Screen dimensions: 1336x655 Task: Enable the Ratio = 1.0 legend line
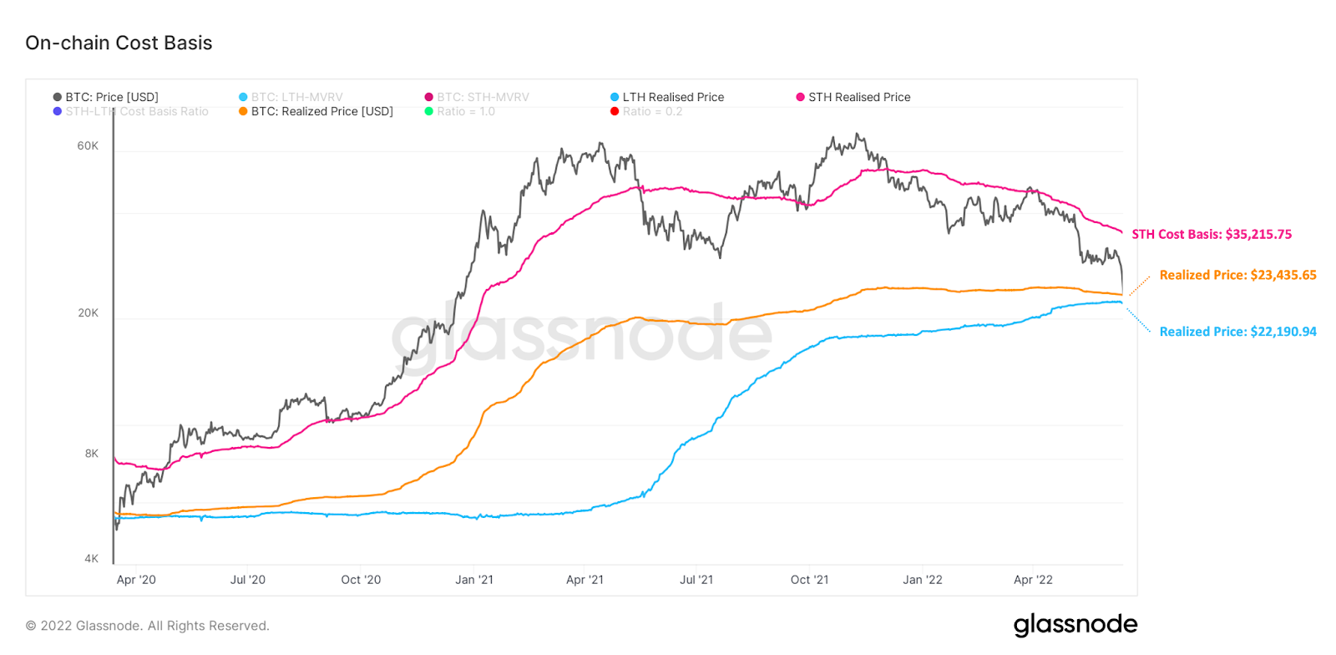pos(465,111)
